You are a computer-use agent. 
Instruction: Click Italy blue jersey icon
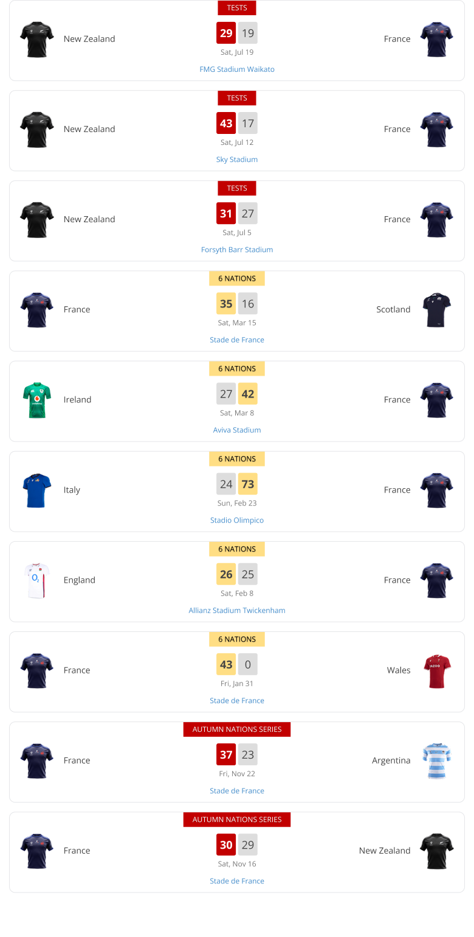36,490
